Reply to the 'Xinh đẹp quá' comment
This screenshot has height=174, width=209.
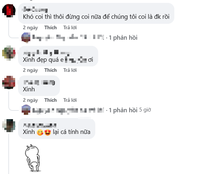70,70
